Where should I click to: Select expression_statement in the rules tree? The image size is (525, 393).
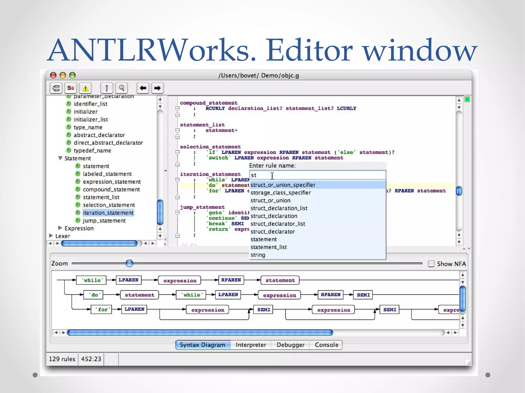[112, 182]
